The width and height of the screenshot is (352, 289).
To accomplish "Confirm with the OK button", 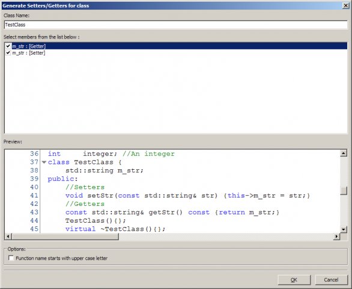I will pos(294,280).
